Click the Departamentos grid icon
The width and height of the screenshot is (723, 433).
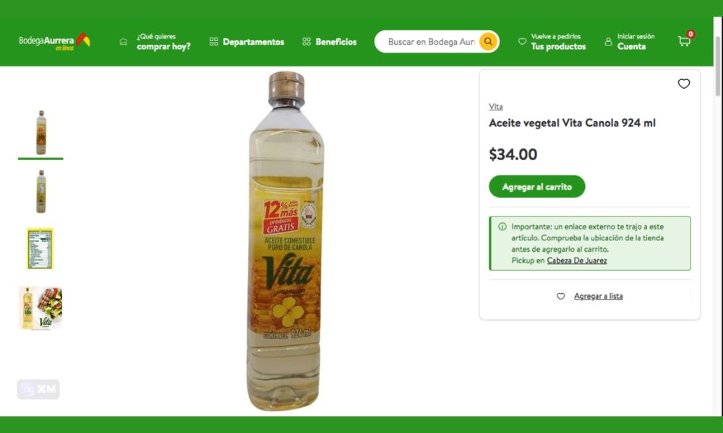(x=213, y=42)
